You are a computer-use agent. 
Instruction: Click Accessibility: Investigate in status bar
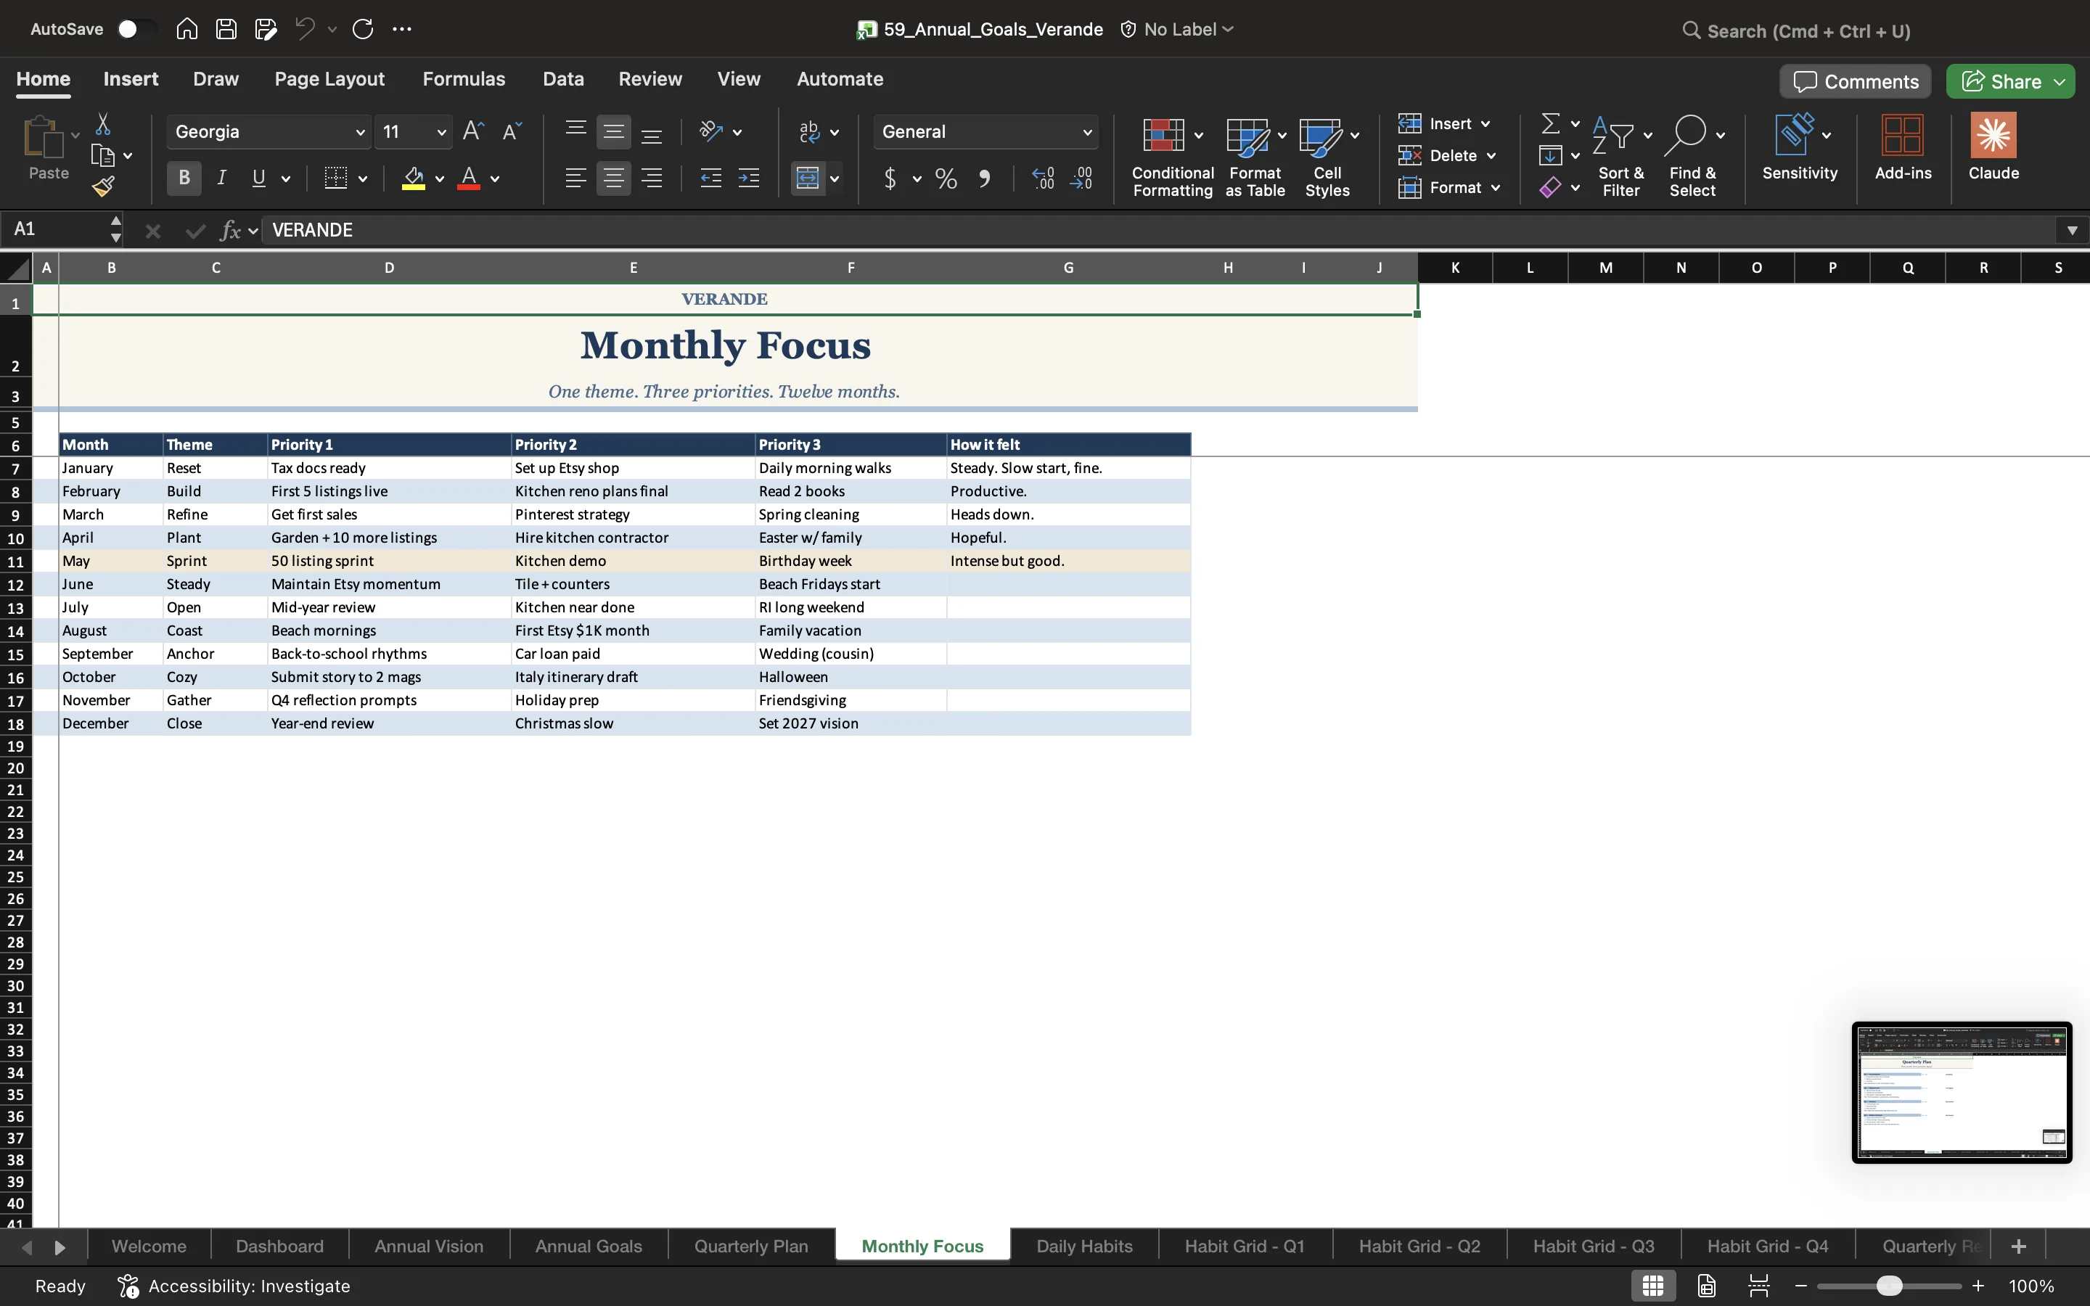point(234,1286)
